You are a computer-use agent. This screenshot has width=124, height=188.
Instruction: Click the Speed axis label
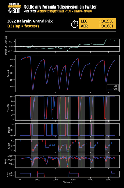8,74
